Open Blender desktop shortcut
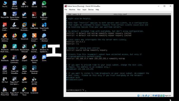Image resolution: width=179 pixels, height=101 pixels. [24, 80]
